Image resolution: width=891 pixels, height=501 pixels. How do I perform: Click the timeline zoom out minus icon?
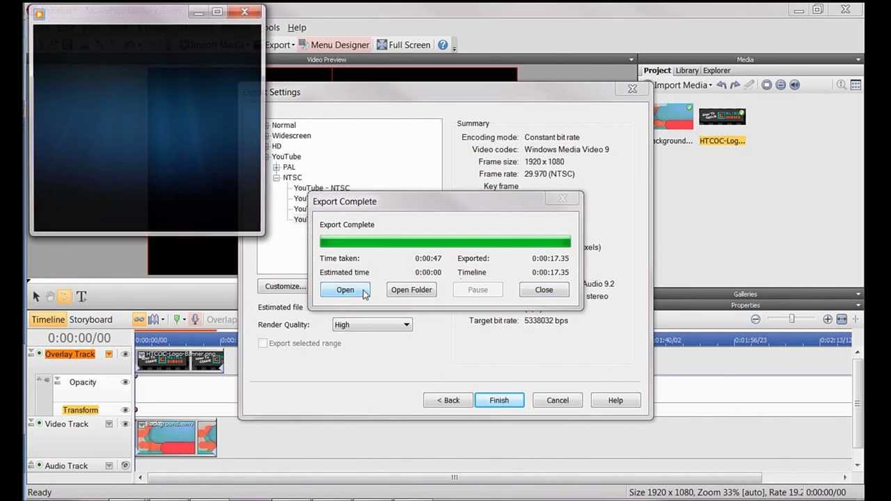coord(755,319)
